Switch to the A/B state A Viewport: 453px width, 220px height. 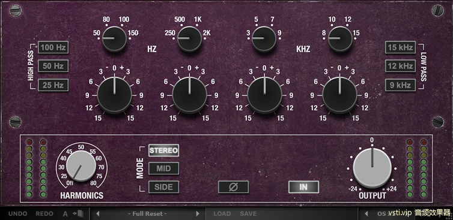point(65,213)
